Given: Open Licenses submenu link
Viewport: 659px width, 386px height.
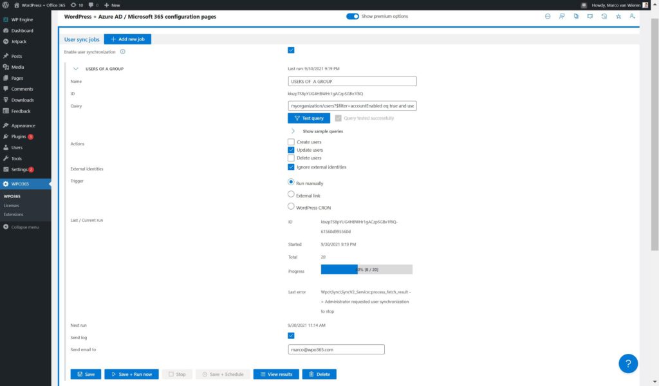Looking at the screenshot, I should [12, 206].
